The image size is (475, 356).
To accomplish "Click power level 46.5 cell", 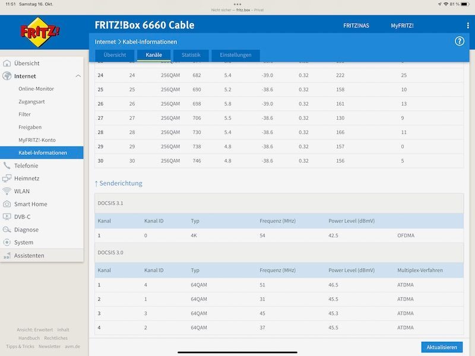I will (333, 285).
